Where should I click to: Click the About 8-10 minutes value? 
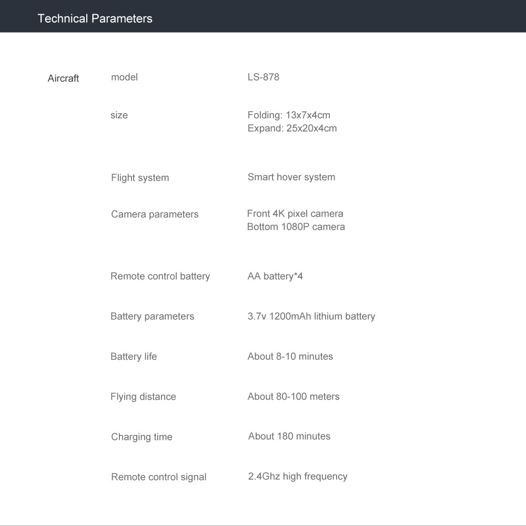[290, 357]
